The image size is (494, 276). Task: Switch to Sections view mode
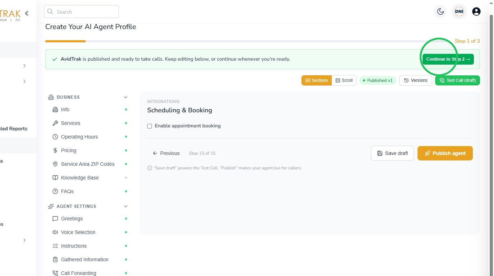317,80
